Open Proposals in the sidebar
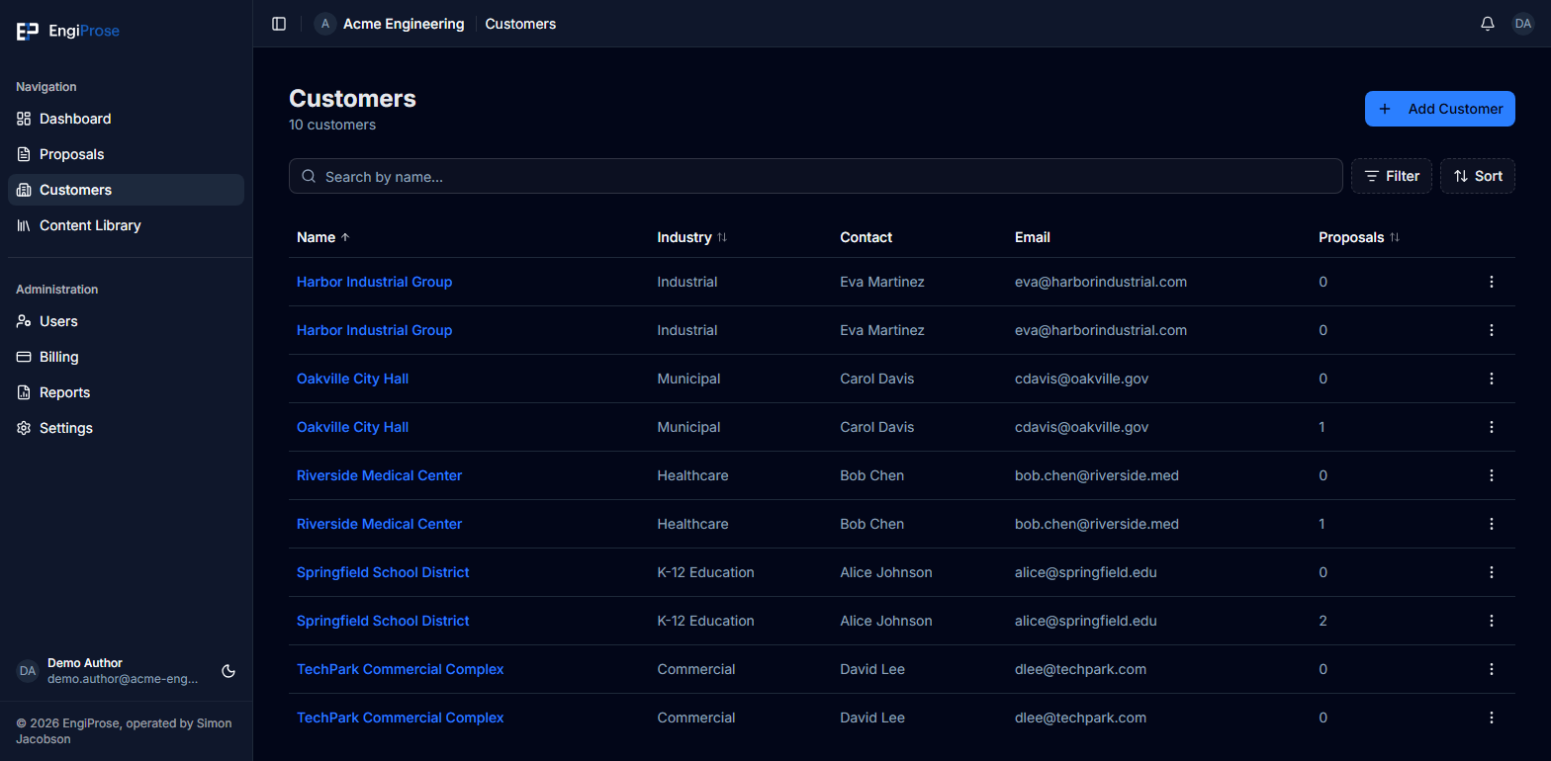Viewport: 1551px width, 761px height. (x=126, y=154)
